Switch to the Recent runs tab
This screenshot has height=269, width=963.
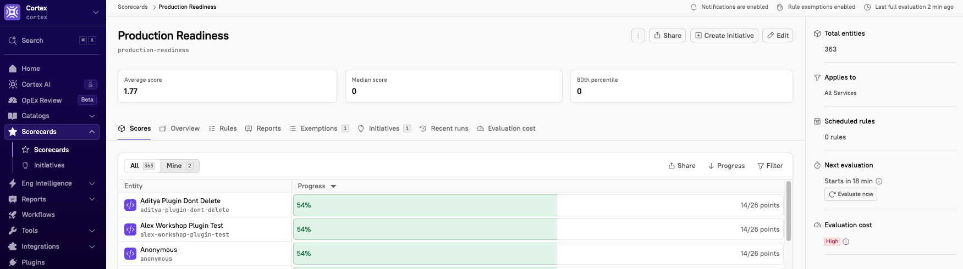tap(444, 128)
